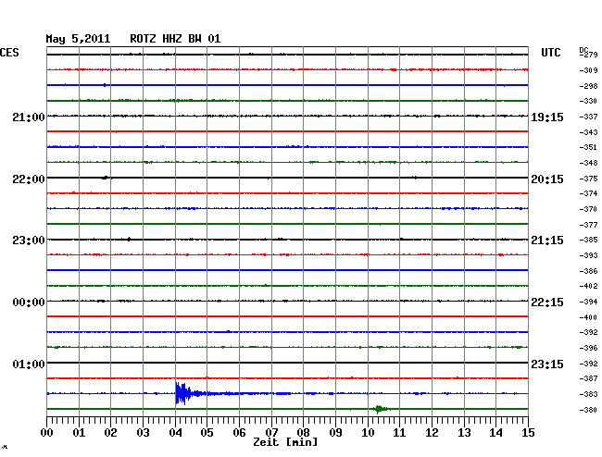
Task: Click the minute axis tick label 14
Action: [496, 433]
